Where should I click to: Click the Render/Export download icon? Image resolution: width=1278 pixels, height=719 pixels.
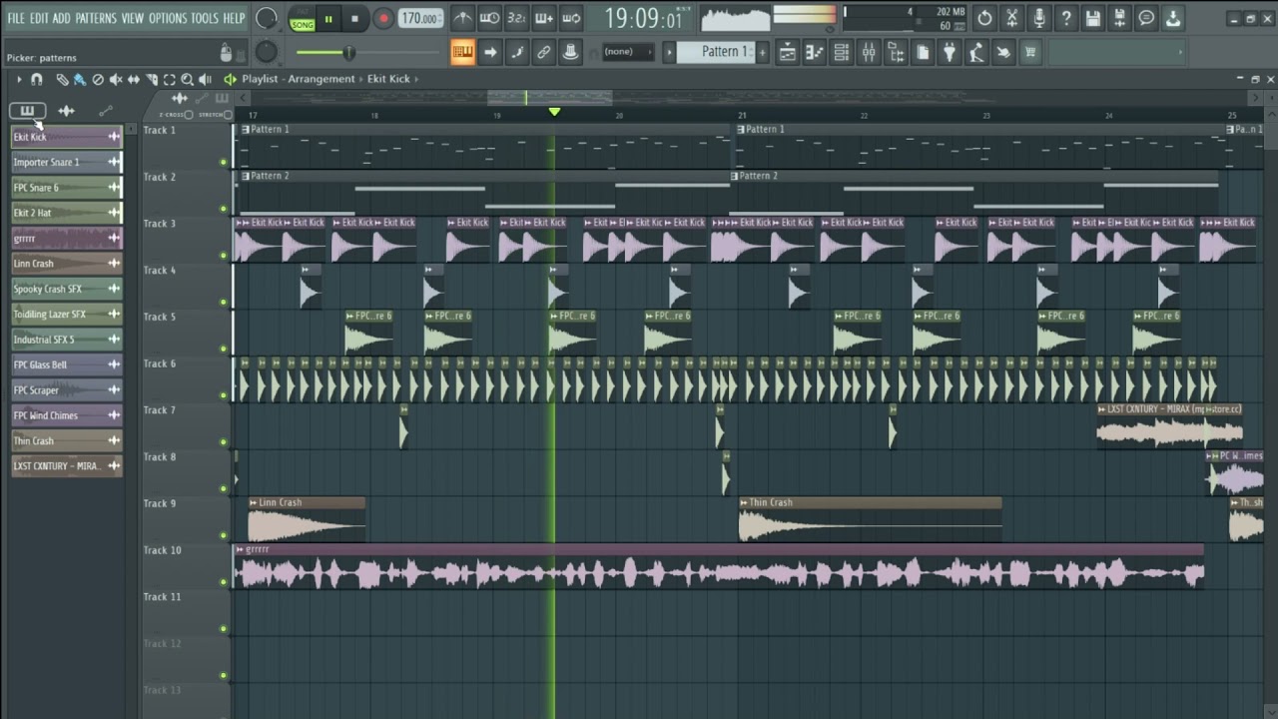tap(1173, 18)
